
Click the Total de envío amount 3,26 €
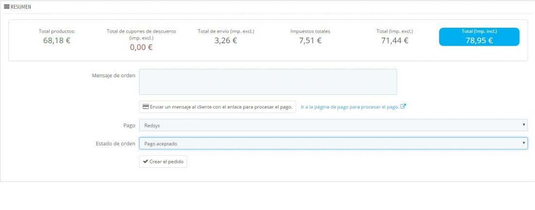coord(226,40)
